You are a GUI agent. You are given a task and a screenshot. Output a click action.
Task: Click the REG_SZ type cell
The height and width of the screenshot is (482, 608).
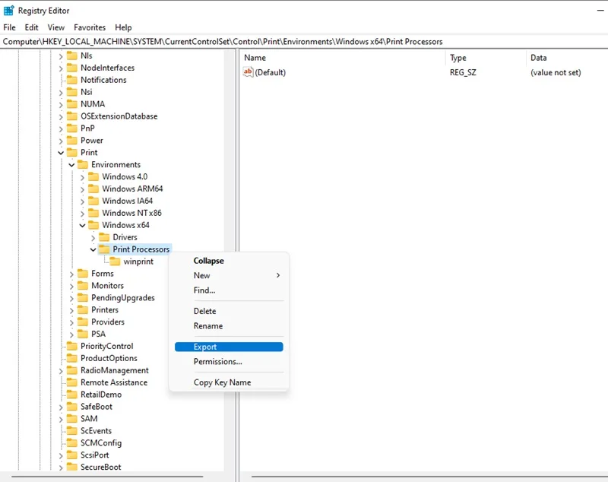click(463, 72)
